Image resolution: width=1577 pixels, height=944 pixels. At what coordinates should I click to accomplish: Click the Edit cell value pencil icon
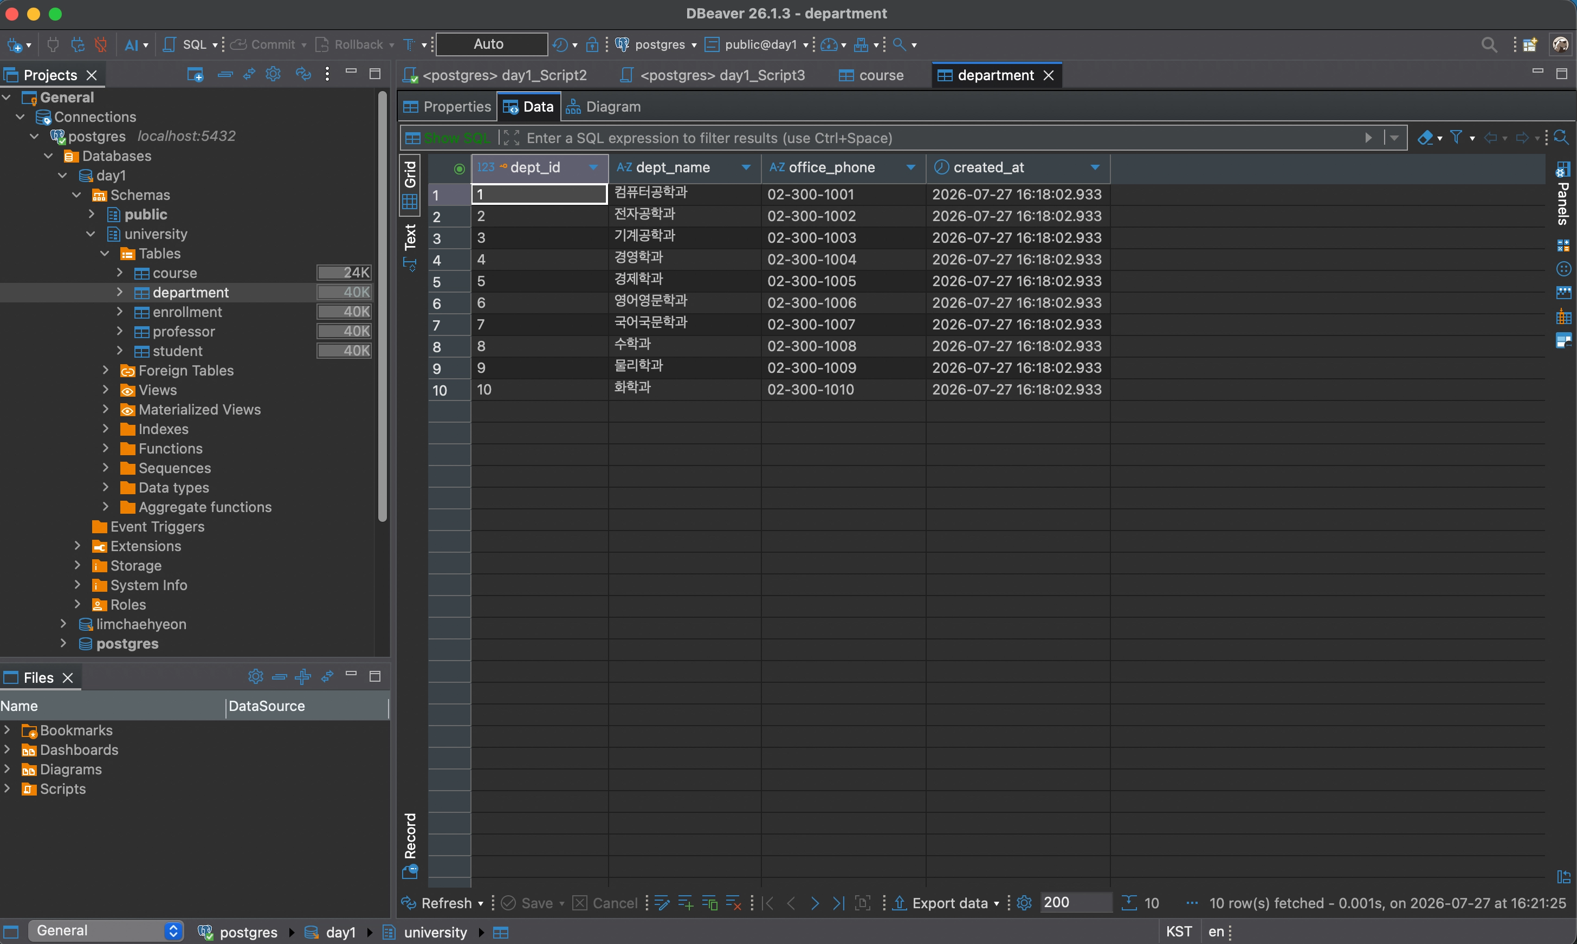coord(662,903)
